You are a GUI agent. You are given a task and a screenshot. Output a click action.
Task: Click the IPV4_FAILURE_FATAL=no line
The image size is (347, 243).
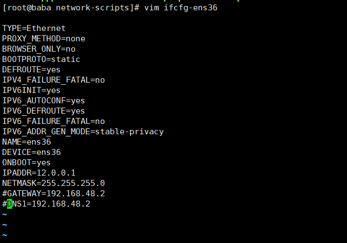click(x=53, y=80)
